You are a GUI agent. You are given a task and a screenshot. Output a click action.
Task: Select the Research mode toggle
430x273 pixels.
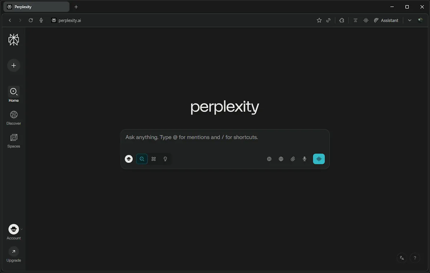[x=154, y=159]
